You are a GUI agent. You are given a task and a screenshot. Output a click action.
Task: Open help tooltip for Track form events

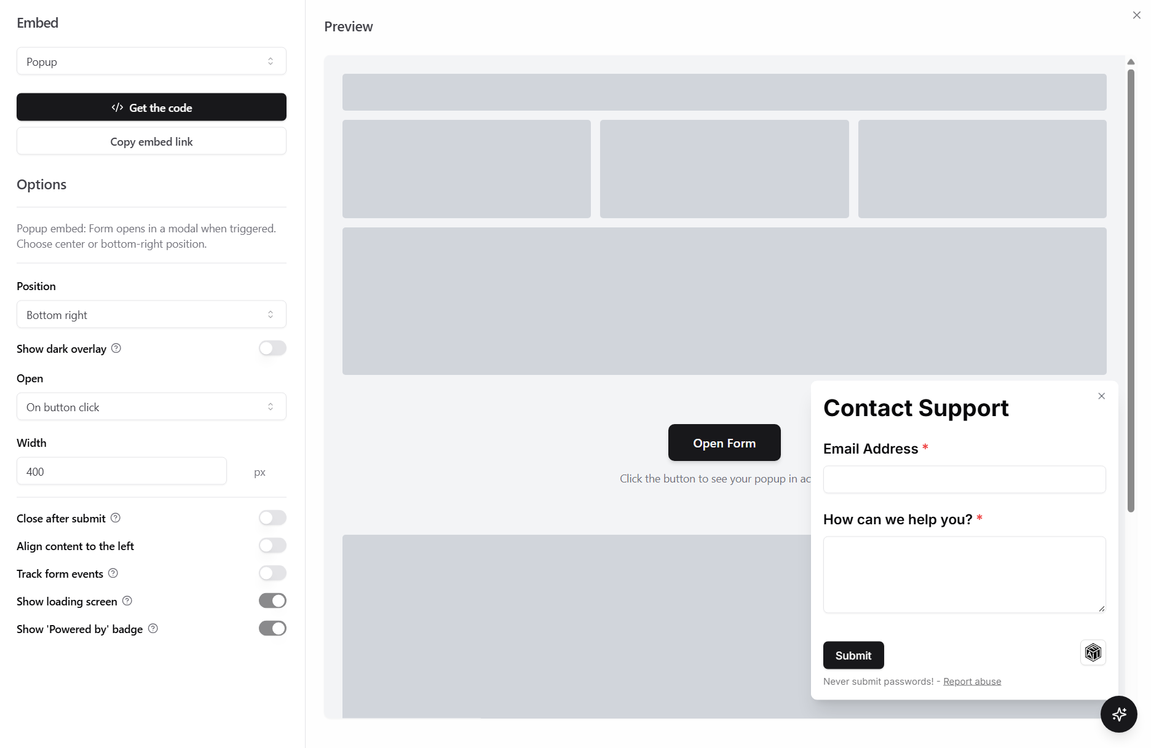click(x=113, y=573)
